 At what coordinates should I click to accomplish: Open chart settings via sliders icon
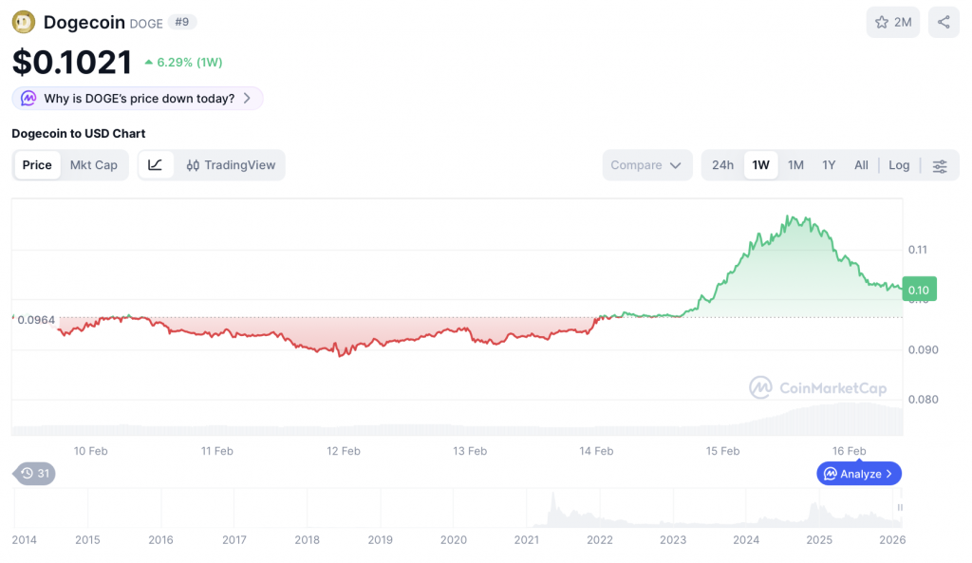click(x=940, y=164)
